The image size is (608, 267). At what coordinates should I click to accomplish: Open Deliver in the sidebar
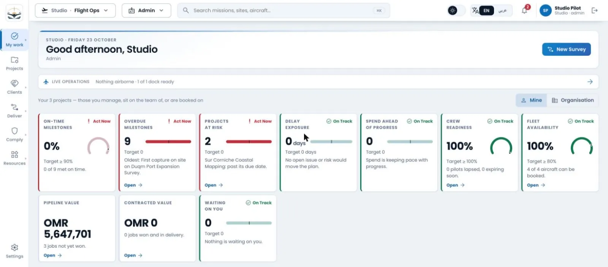tap(14, 111)
